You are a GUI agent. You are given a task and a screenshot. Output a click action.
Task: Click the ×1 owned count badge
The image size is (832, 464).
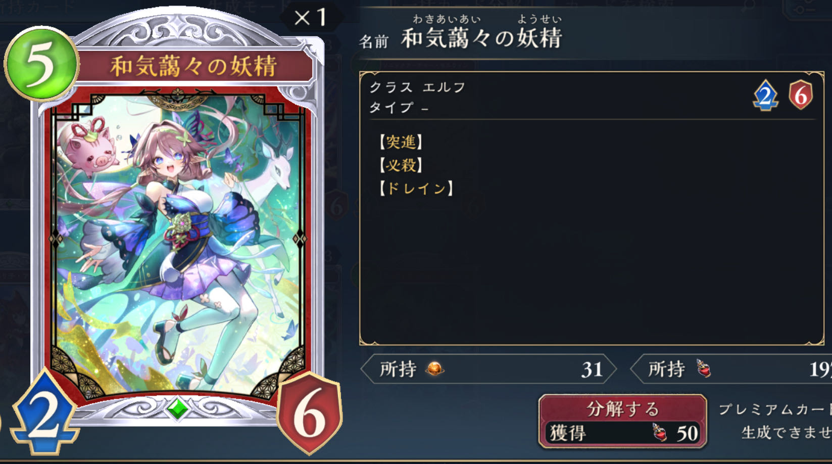click(x=310, y=18)
